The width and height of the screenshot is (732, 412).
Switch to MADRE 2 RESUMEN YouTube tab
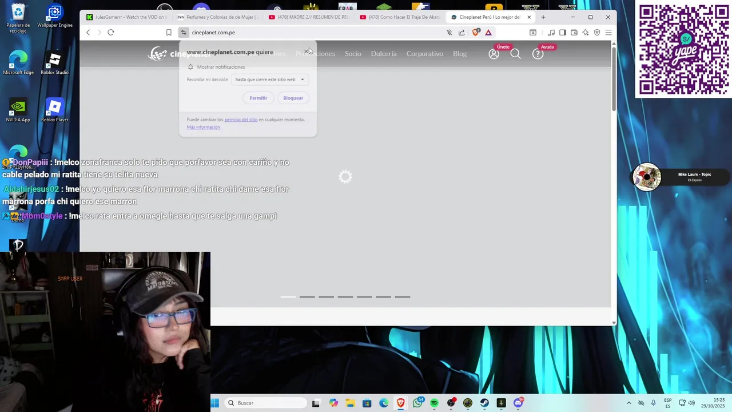click(309, 17)
